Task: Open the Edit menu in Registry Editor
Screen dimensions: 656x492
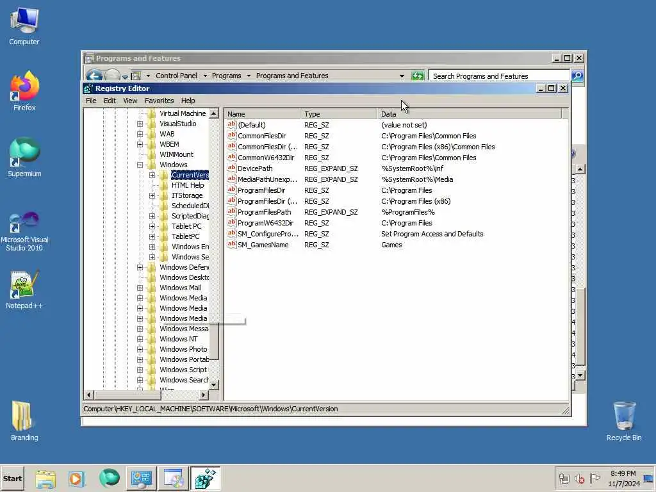Action: point(110,101)
